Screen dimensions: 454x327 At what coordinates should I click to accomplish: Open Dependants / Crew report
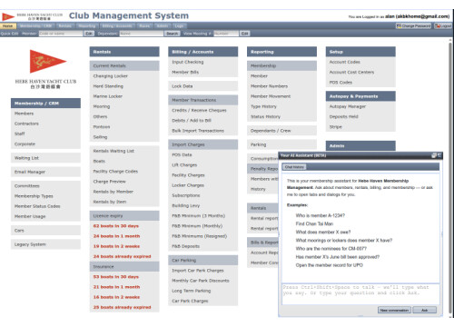pos(271,131)
